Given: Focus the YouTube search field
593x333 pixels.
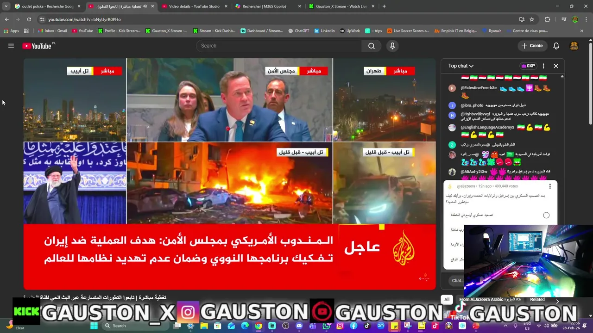Looking at the screenshot, I should pos(279,46).
